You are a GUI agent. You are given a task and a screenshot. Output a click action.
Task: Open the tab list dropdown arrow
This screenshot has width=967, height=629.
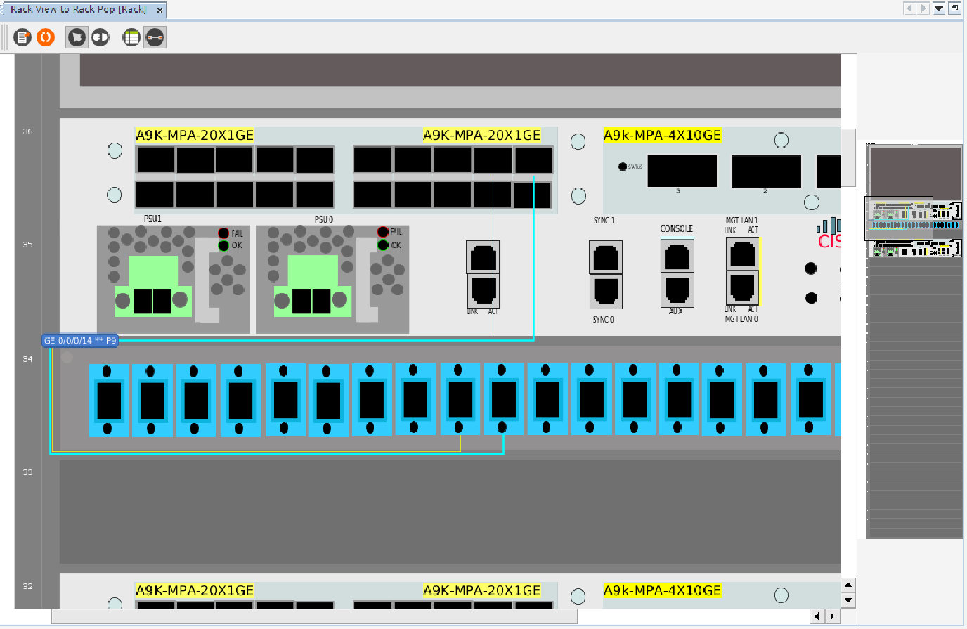[x=939, y=8]
